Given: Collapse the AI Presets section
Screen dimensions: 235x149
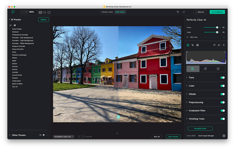Looking at the screenshot, I should (x=10, y=19).
